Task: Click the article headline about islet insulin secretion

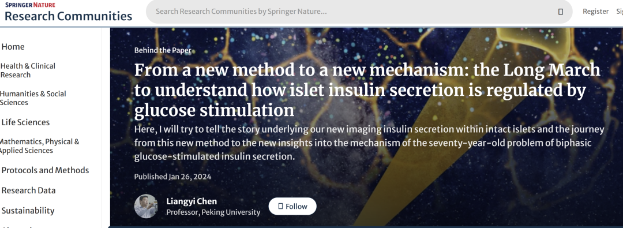Action: point(367,90)
